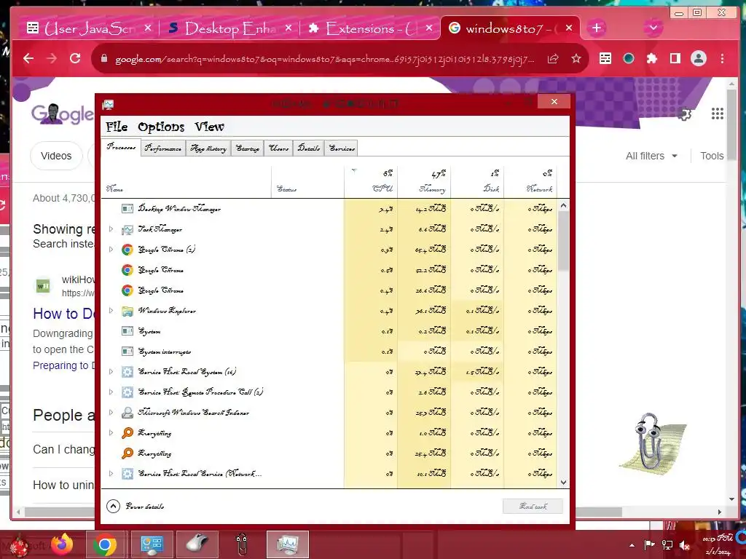Screen dimensions: 746x559
Task: Expand the Google Chrome (2) process group
Action: click(x=111, y=250)
